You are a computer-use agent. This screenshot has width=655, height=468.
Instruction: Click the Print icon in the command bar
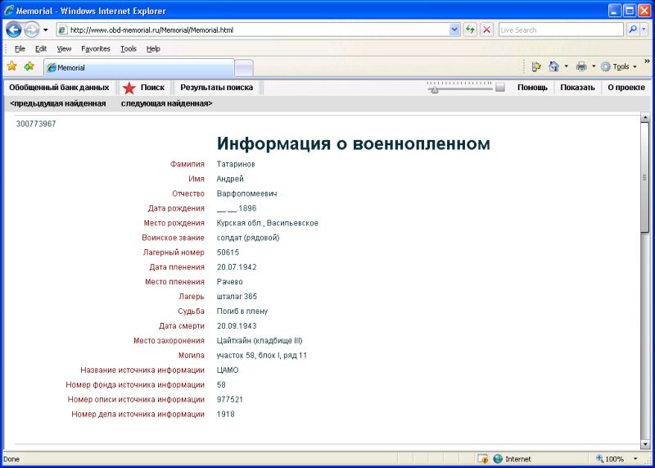click(x=580, y=66)
